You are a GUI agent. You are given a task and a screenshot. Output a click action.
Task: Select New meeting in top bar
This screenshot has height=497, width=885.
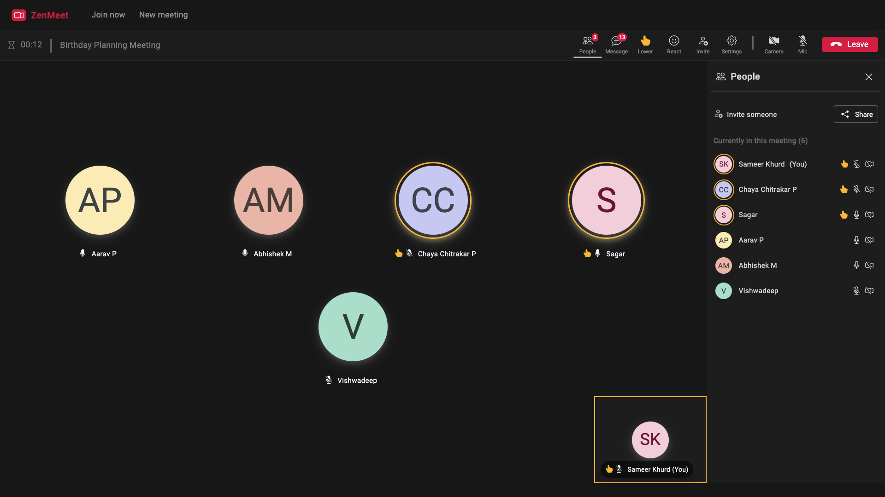164,15
